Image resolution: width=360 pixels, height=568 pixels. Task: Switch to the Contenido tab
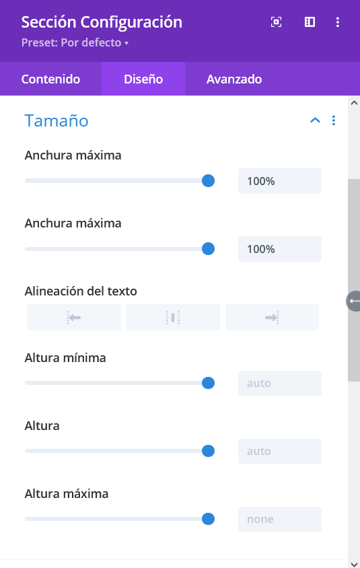[50, 79]
